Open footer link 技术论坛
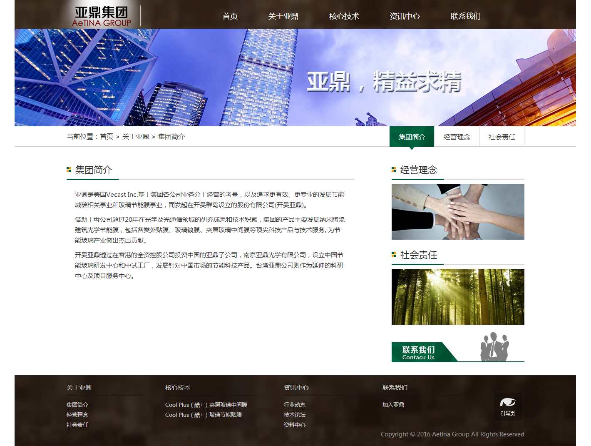Image resolution: width=591 pixels, height=446 pixels. (295, 415)
